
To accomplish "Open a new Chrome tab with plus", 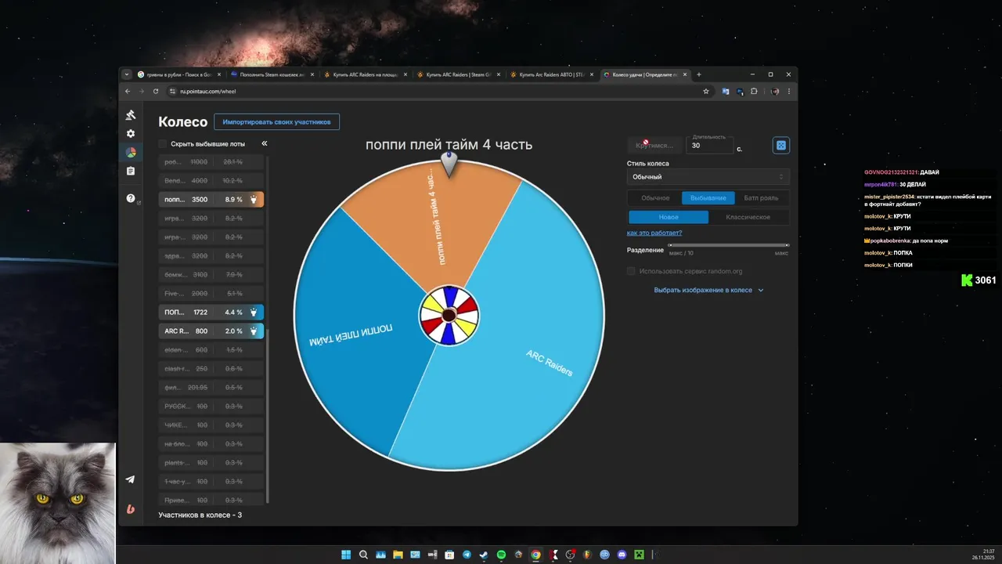I will tap(699, 74).
